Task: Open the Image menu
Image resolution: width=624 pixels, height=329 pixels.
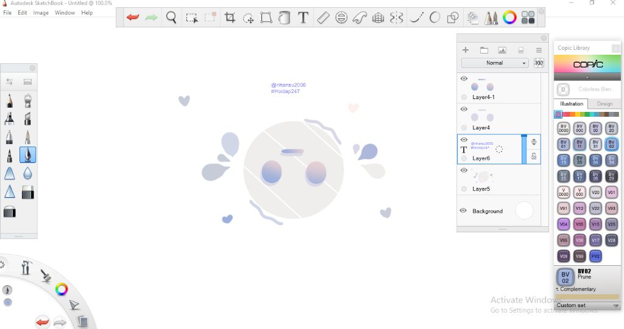Action: coord(41,13)
